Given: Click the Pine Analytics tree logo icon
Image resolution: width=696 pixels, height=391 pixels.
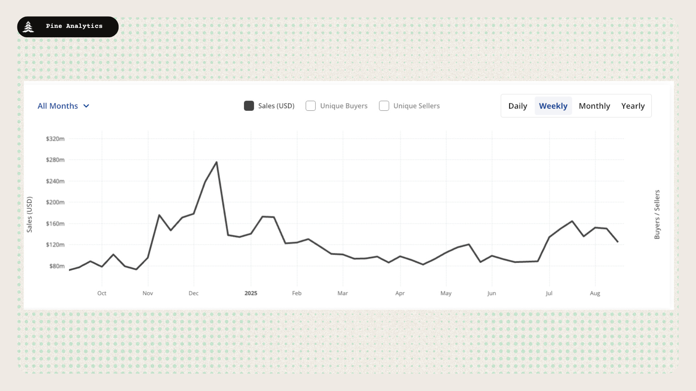Looking at the screenshot, I should coord(28,27).
